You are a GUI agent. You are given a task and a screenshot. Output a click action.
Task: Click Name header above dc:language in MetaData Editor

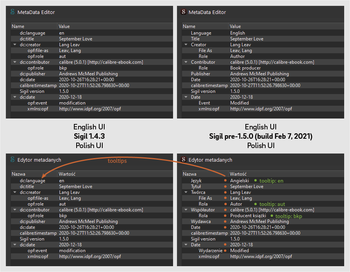(34, 26)
